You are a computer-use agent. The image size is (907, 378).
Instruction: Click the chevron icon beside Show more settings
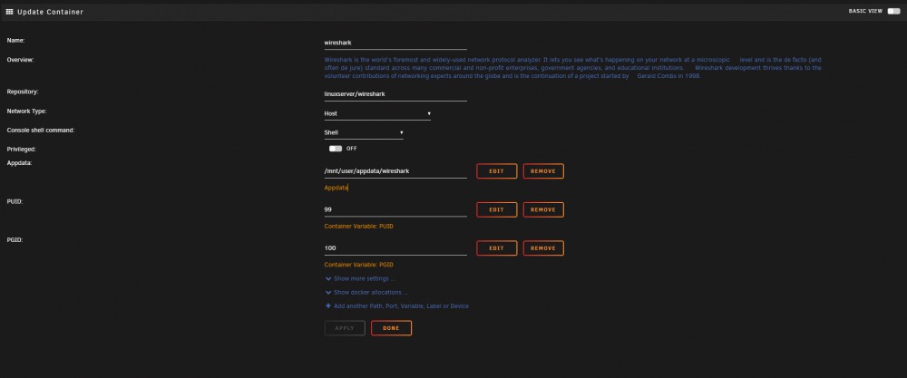328,278
